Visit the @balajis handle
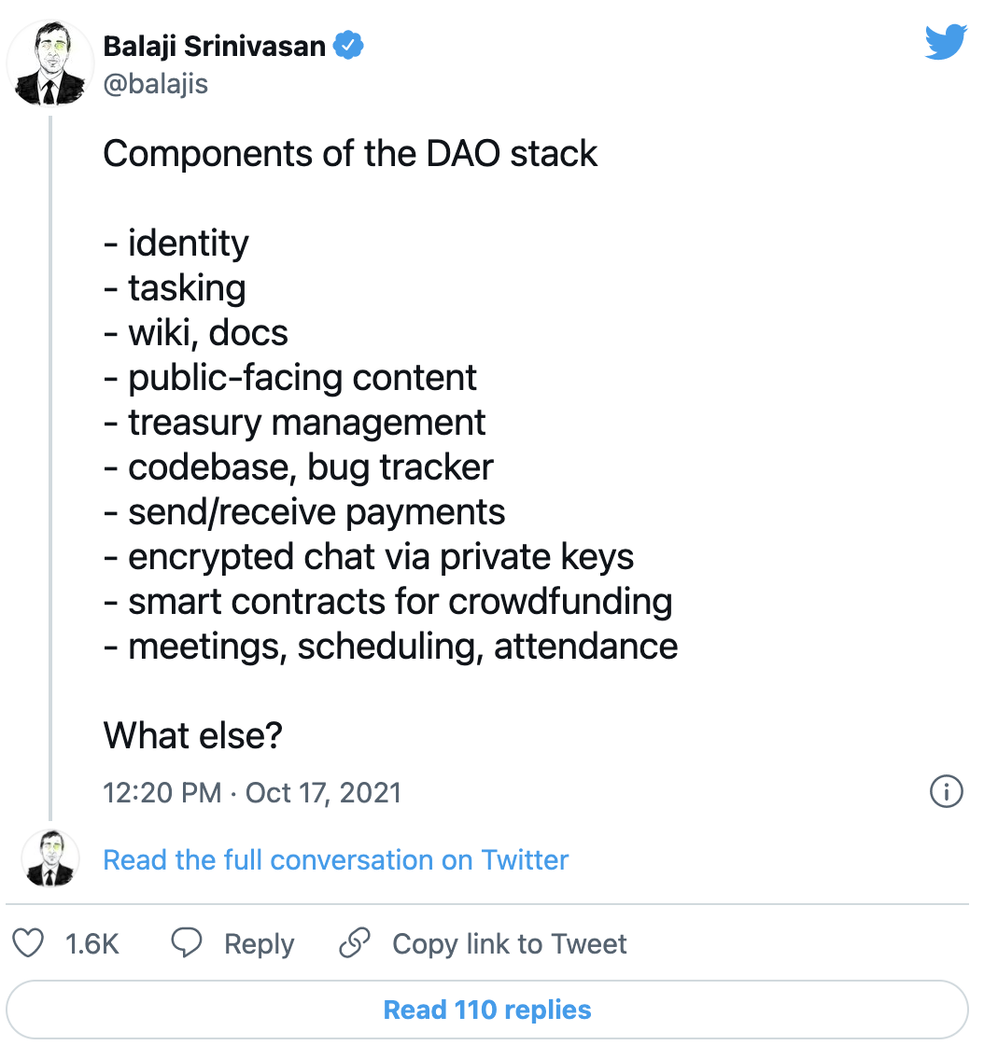 [156, 84]
